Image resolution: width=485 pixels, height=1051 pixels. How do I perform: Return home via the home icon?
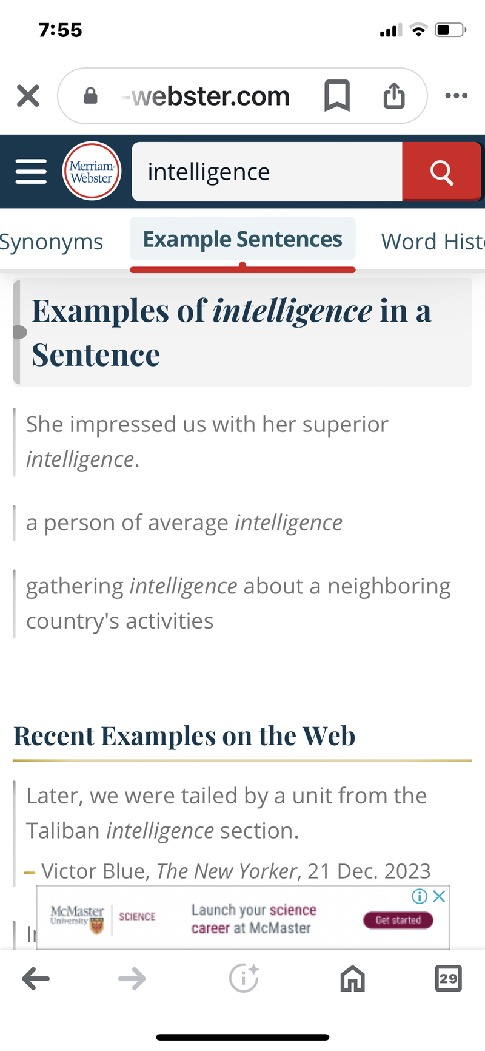[352, 978]
